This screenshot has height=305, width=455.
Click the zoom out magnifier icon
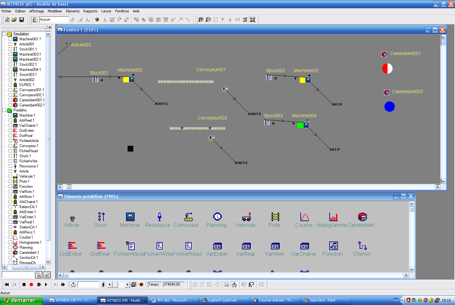(x=208, y=20)
